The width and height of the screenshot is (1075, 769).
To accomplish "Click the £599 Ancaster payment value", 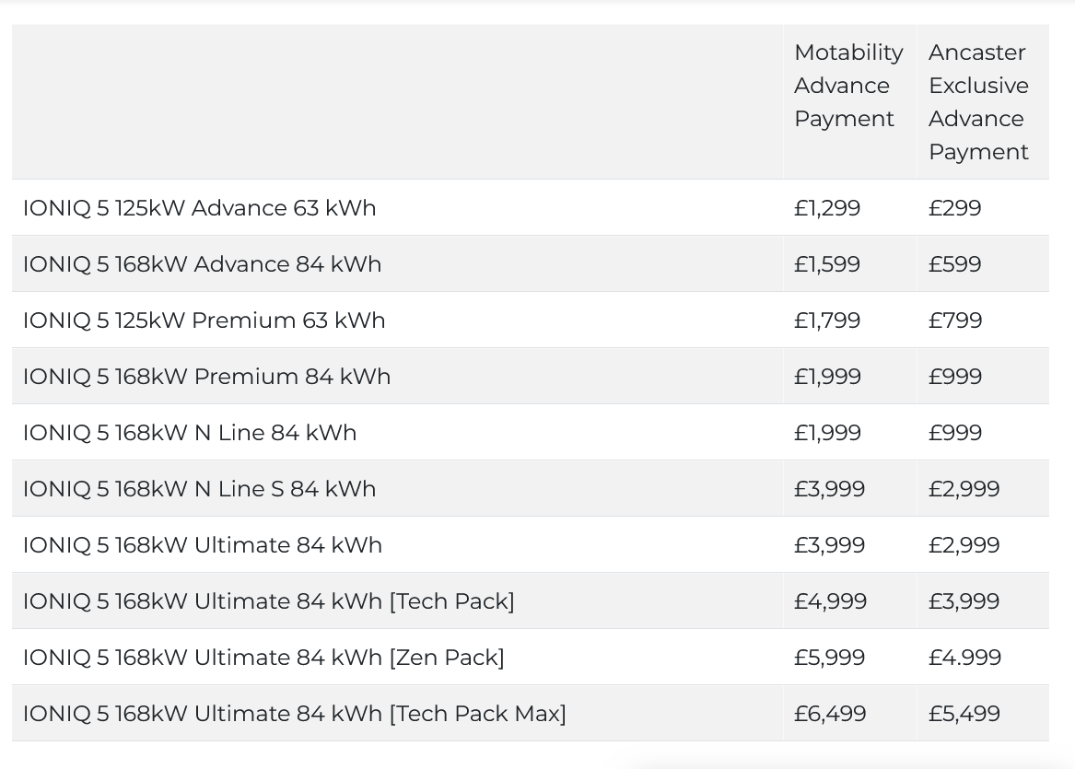I will [955, 264].
